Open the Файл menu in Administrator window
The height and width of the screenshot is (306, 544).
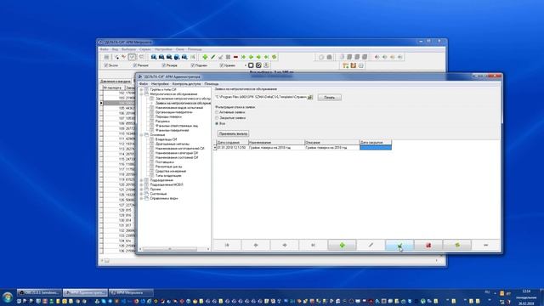[144, 84]
